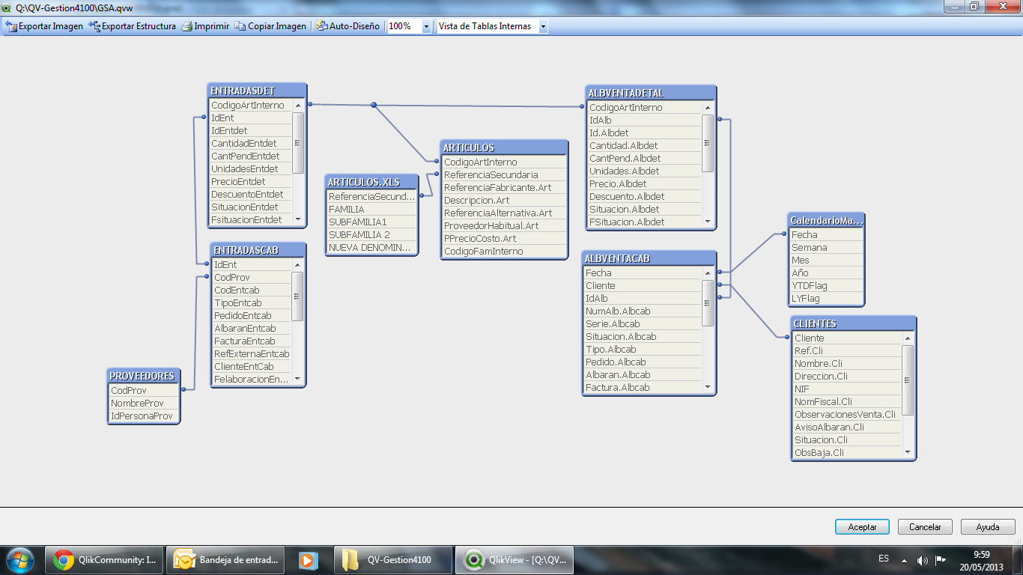Copy the diagram with Copiar Imagen

click(270, 26)
